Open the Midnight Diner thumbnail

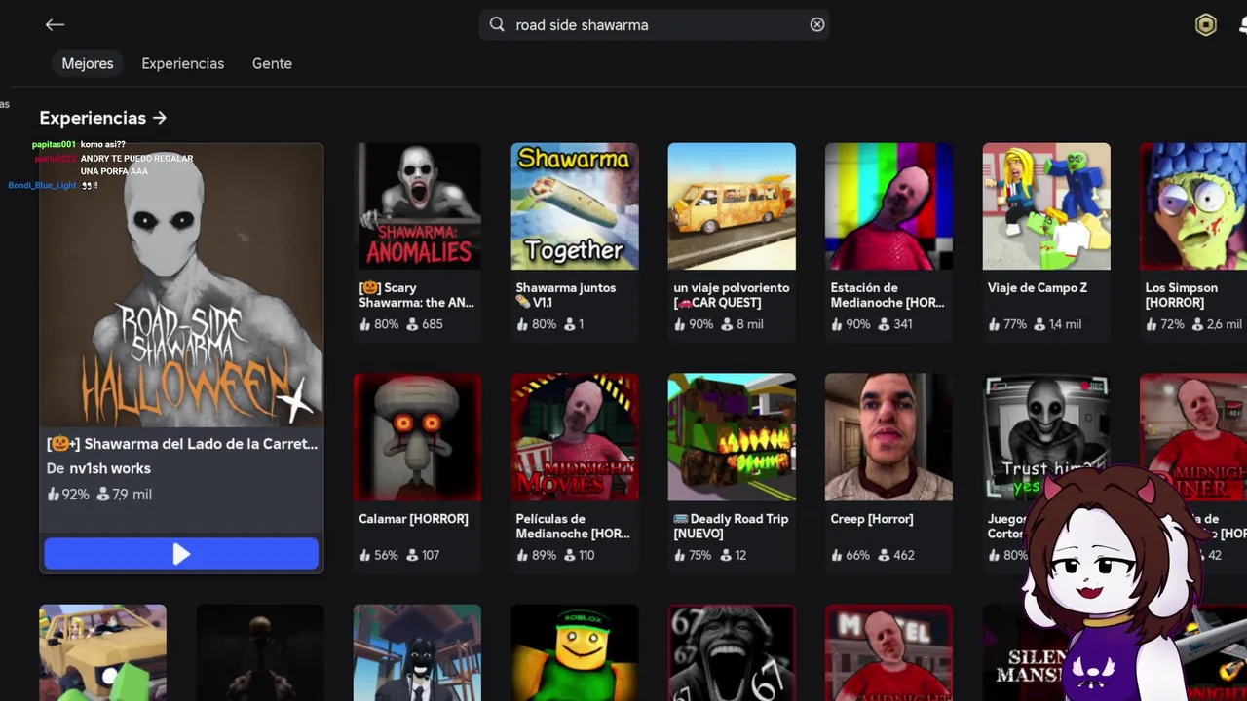(x=1193, y=437)
